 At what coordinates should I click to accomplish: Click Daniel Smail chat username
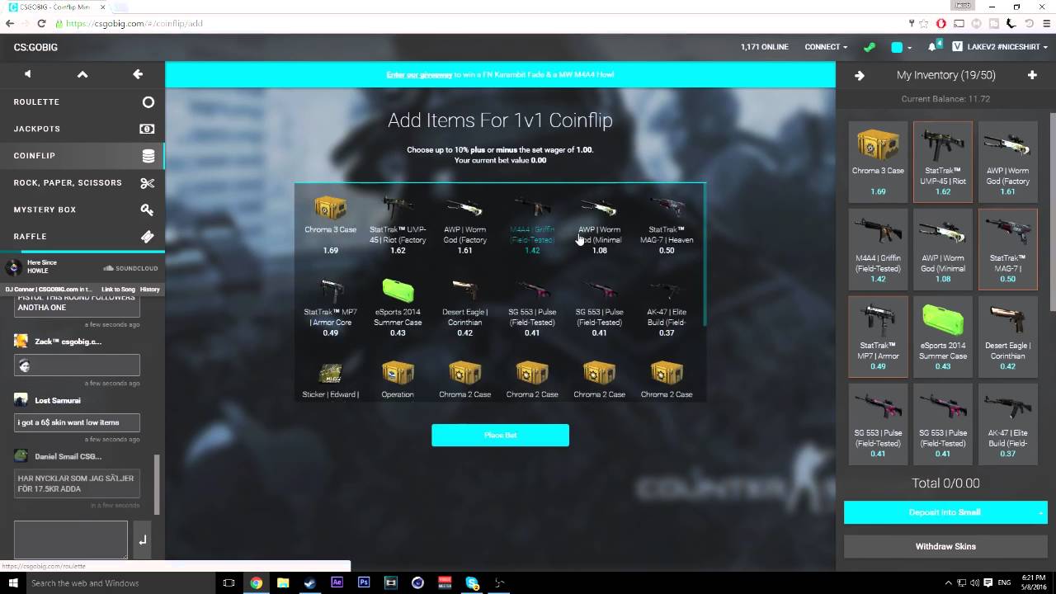point(68,456)
